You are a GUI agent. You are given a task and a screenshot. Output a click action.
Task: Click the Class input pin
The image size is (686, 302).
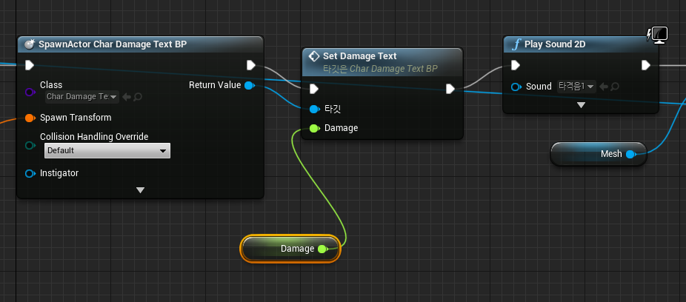click(30, 93)
